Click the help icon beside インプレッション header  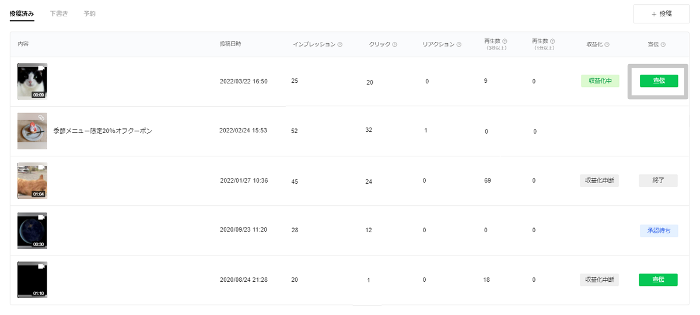coord(340,44)
